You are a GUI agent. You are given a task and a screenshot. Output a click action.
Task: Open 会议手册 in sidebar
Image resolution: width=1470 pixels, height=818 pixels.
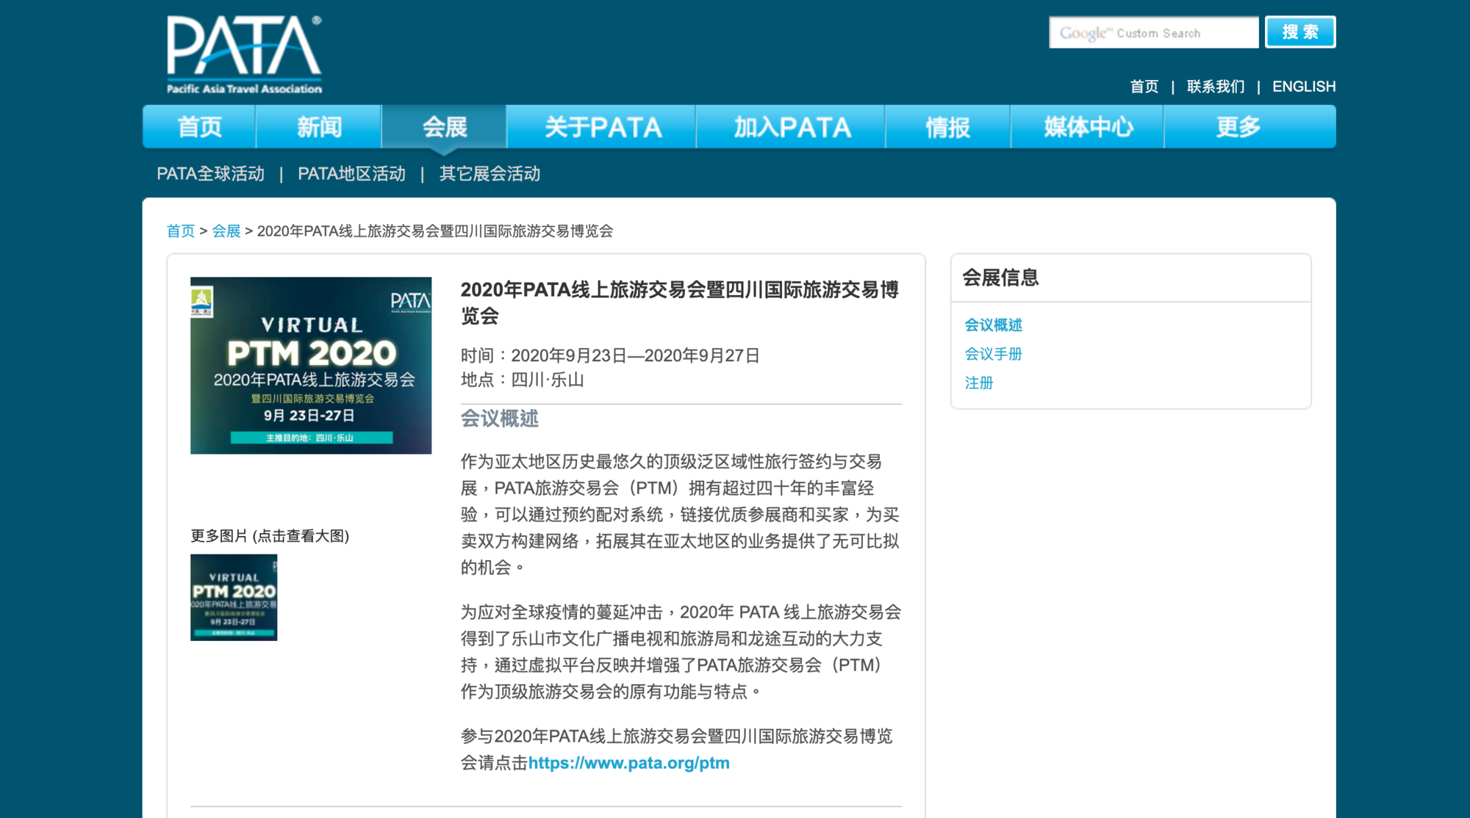993,354
